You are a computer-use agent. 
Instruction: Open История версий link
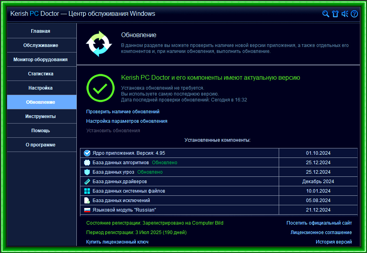coord(334,242)
